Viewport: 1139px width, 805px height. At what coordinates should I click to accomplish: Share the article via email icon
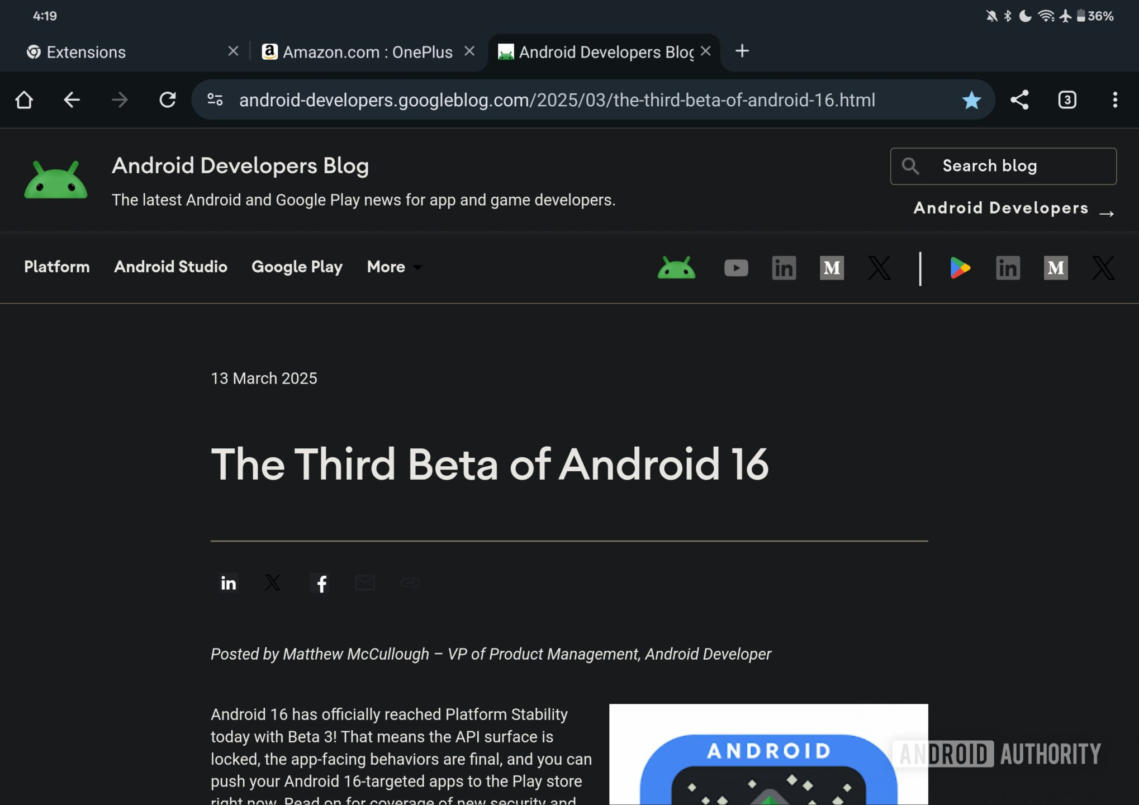tap(366, 583)
